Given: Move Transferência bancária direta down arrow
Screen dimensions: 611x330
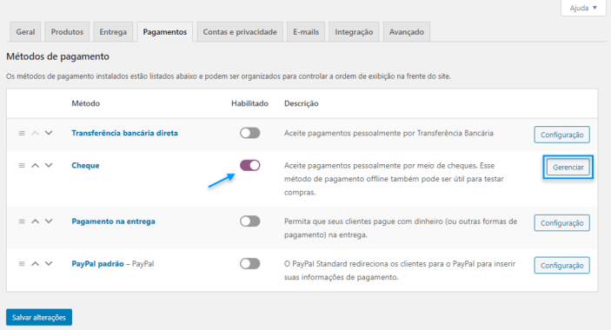Looking at the screenshot, I should tap(49, 133).
